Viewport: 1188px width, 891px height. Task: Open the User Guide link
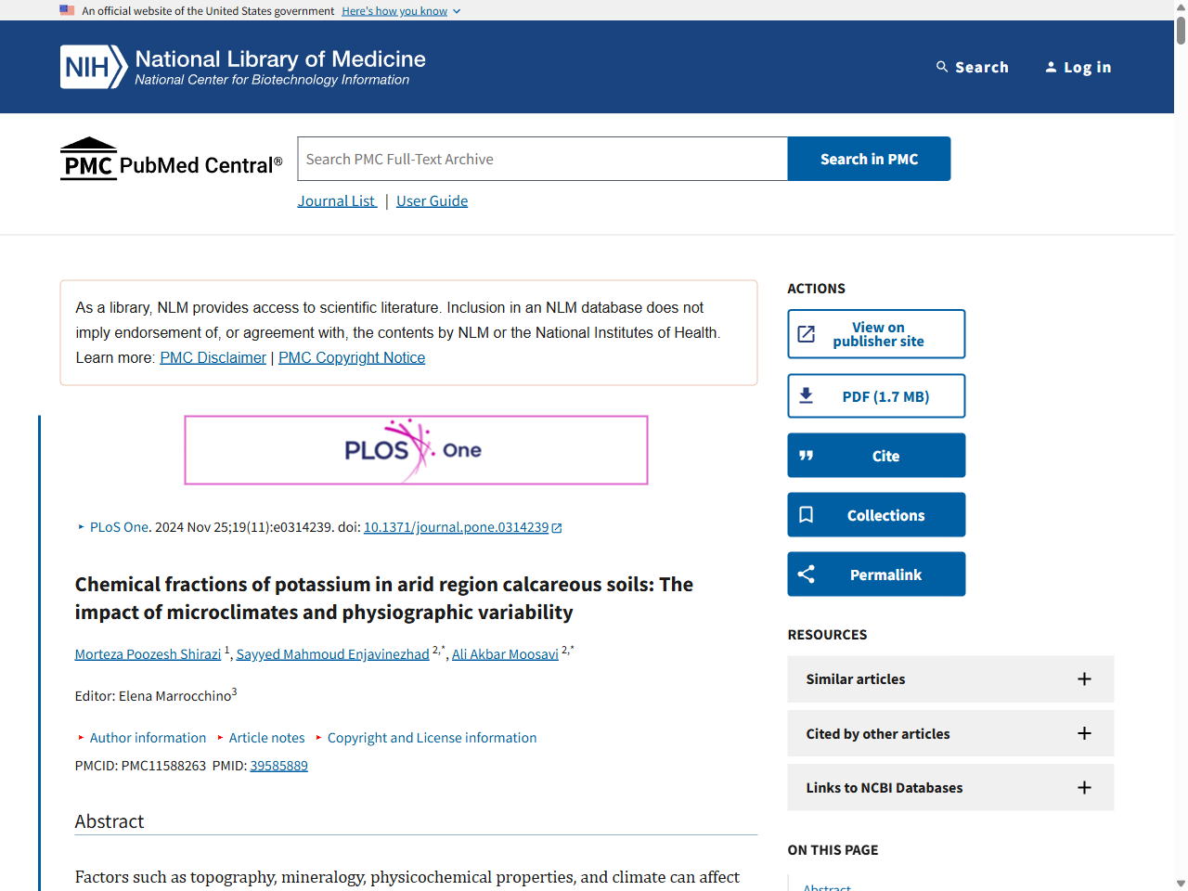(x=432, y=201)
